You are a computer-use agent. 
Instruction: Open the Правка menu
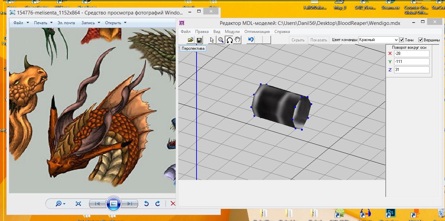(x=202, y=32)
